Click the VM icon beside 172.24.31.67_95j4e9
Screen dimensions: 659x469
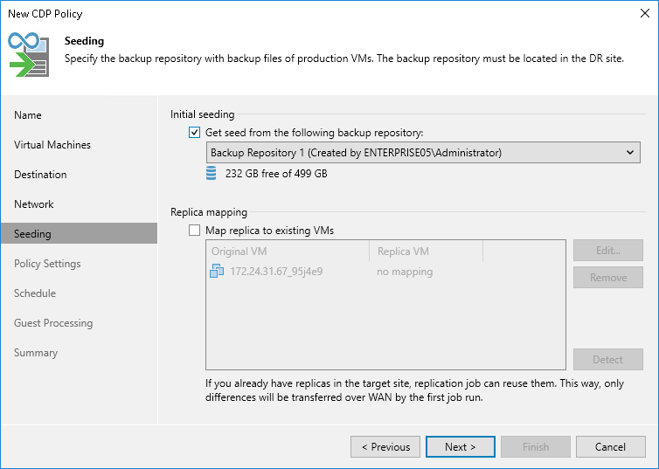click(x=217, y=272)
